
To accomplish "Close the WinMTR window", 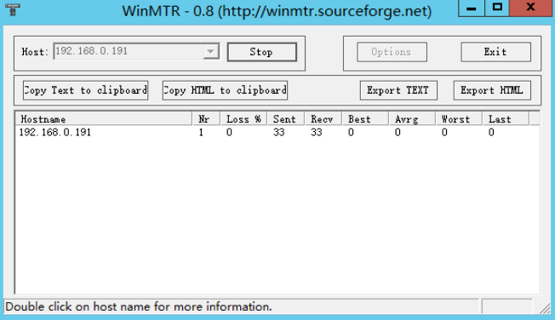I will [531, 8].
